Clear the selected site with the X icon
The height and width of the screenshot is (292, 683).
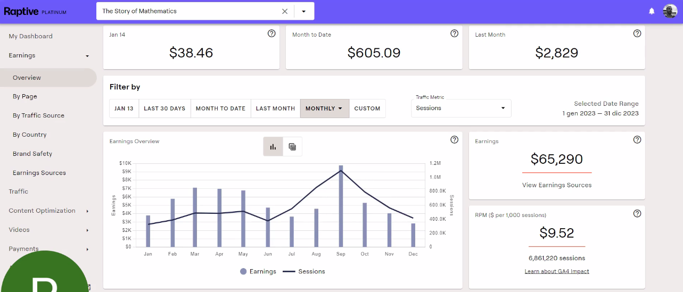click(285, 11)
